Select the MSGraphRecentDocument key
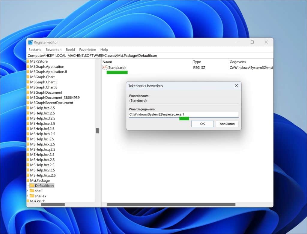This screenshot has width=307, height=234. coord(52,103)
